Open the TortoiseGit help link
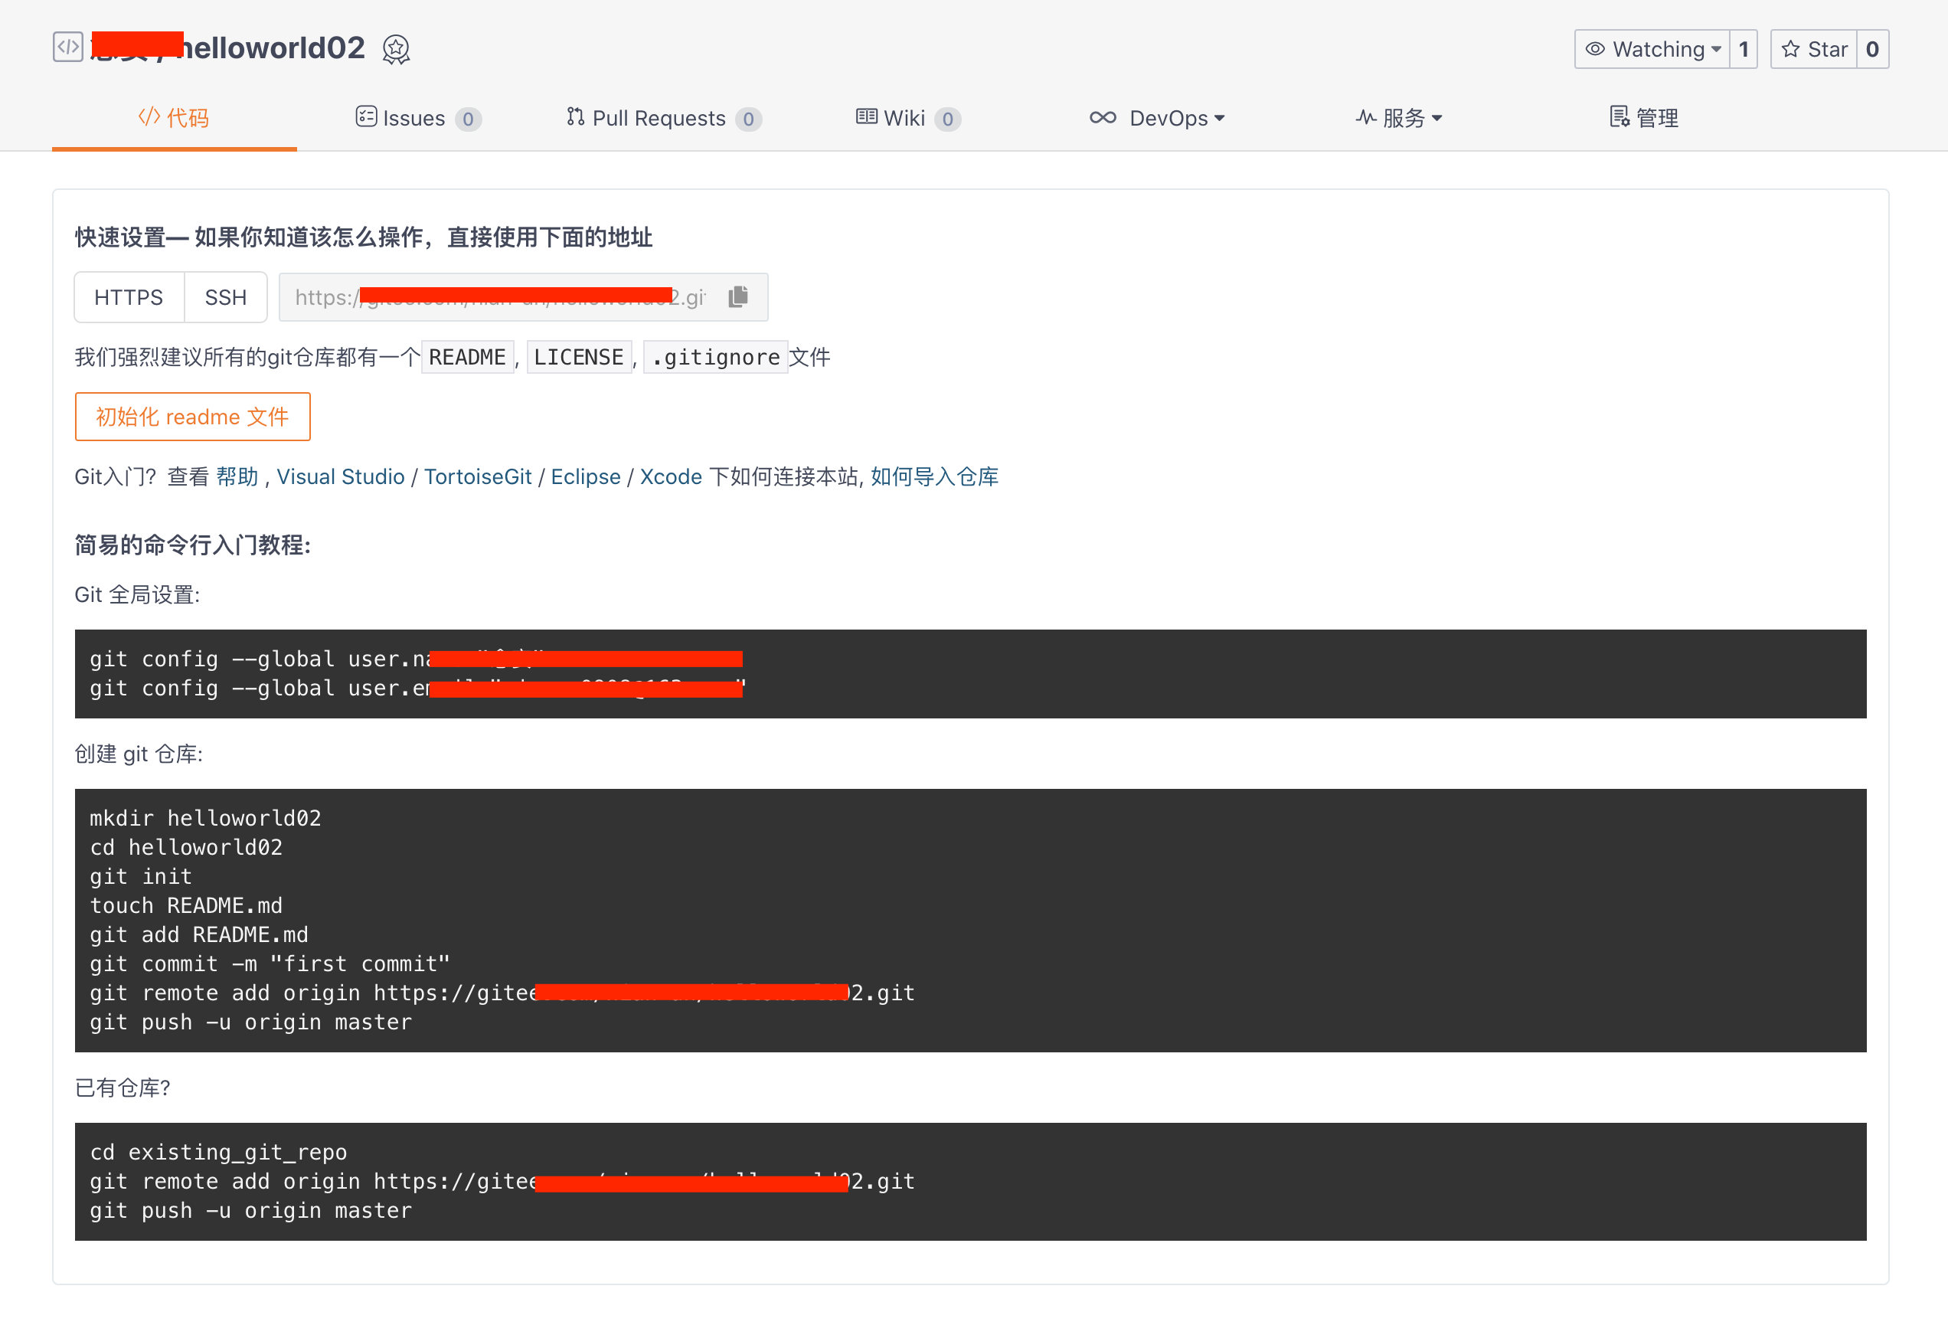 tap(478, 476)
